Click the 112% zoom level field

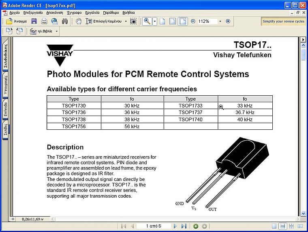point(207,21)
